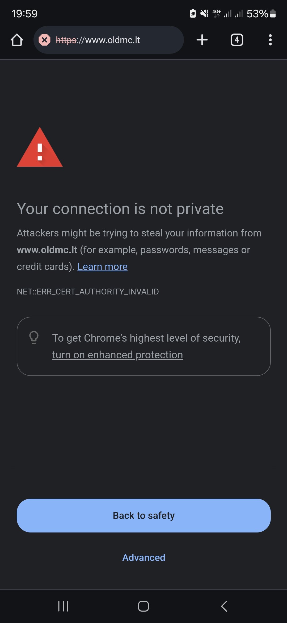Open a new tab with plus icon

click(x=202, y=40)
